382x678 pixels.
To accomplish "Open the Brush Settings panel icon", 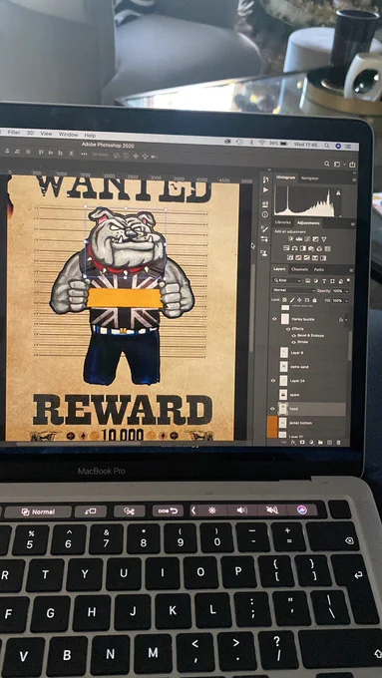I will [264, 228].
